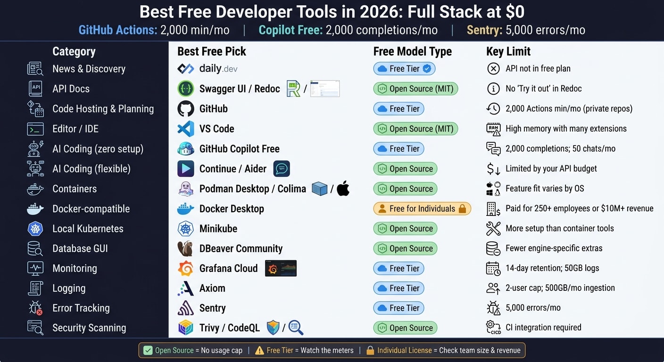The width and height of the screenshot is (664, 362).
Task: Click the Continue play-arrow icon
Action: coord(185,169)
